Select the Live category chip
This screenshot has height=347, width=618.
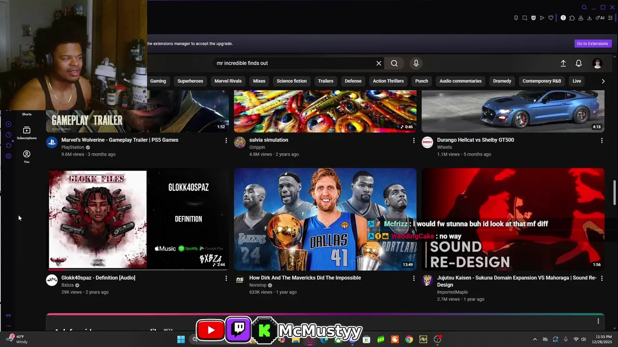[x=576, y=81]
